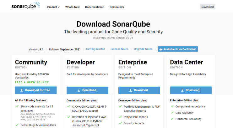Click checkmark beside Component redundancy

click(172, 106)
